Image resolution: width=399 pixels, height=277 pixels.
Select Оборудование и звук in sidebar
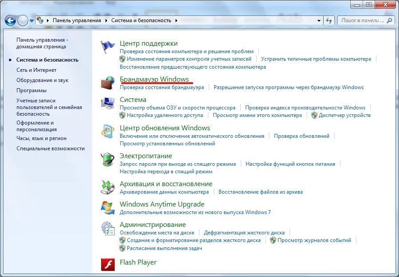(43, 80)
